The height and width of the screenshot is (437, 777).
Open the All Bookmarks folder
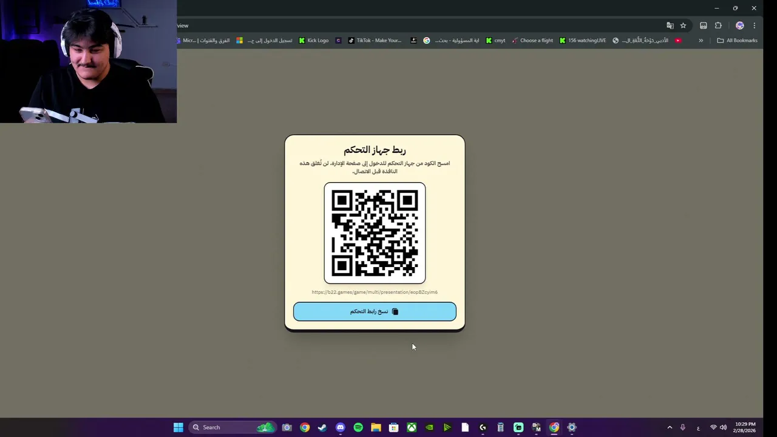click(737, 41)
